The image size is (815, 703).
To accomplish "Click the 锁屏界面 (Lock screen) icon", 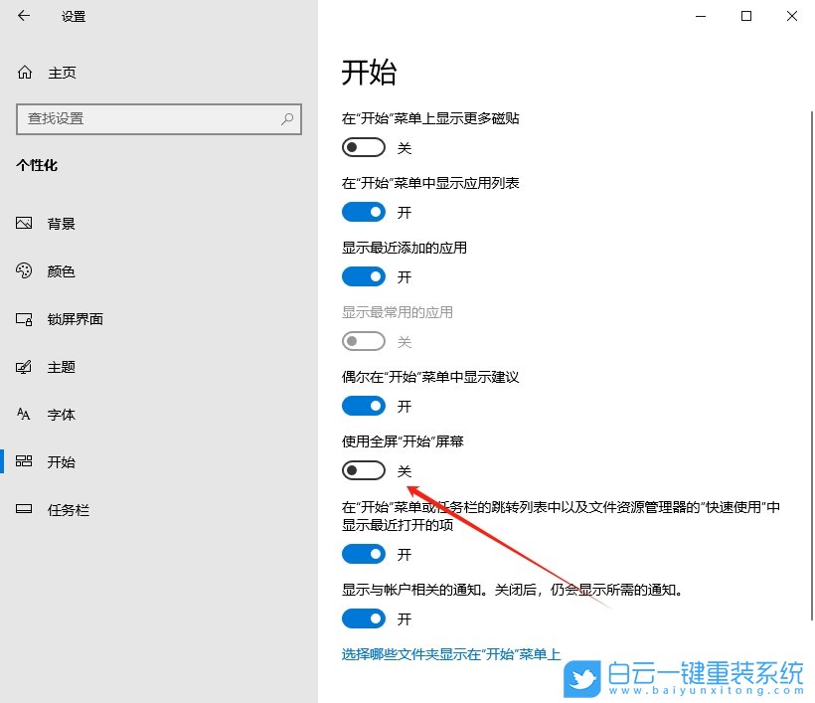I will point(24,318).
